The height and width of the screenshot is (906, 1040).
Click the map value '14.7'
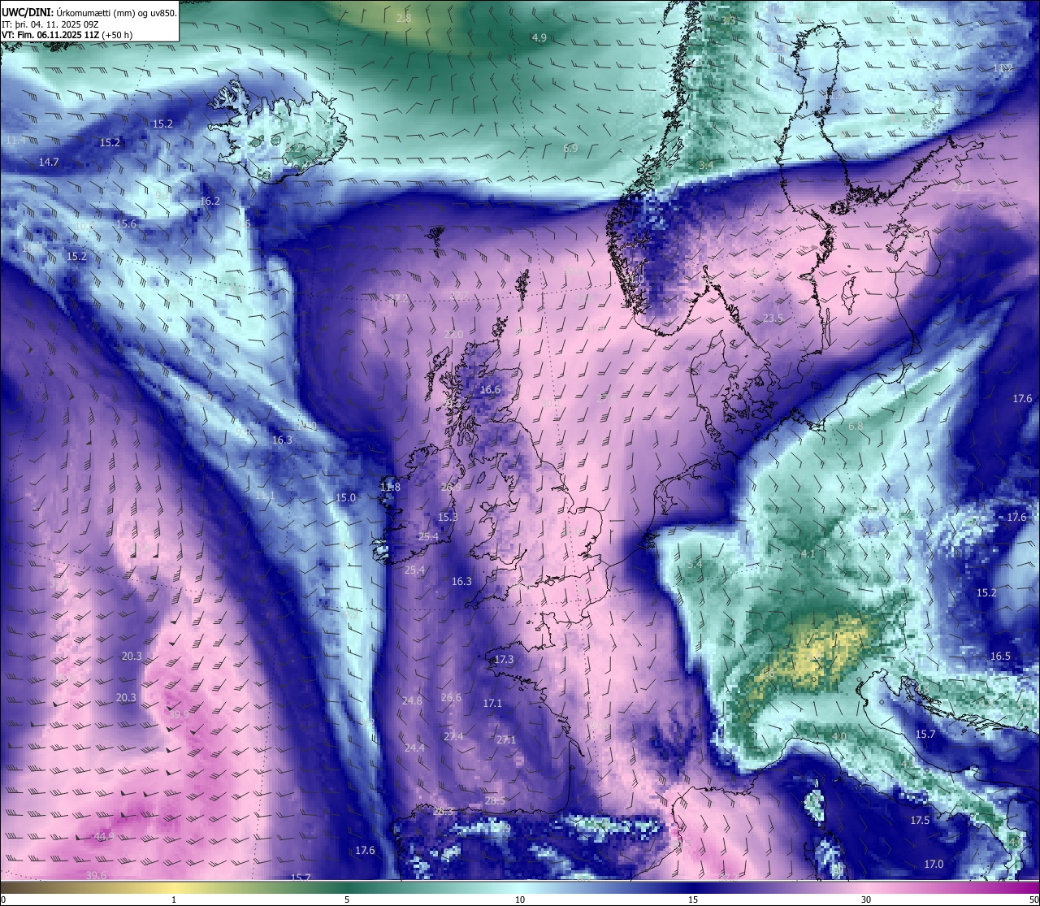[49, 163]
